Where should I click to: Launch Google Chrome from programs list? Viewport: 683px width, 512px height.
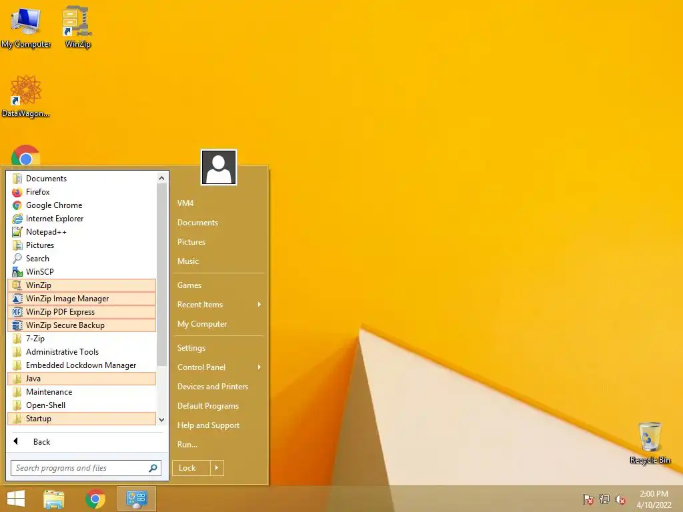[82, 205]
